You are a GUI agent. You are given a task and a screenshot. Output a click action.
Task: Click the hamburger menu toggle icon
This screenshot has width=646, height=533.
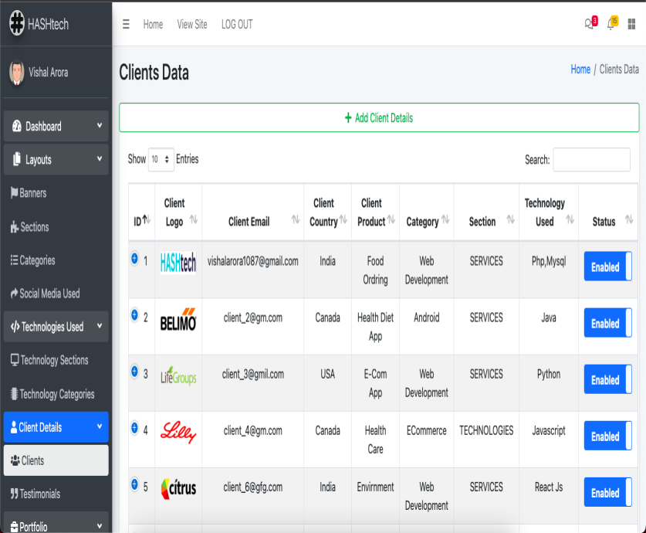pos(126,24)
